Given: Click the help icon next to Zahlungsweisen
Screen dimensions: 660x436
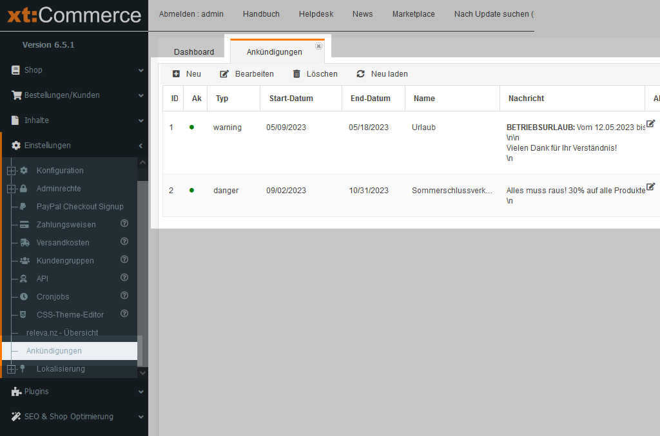Looking at the screenshot, I should click(x=124, y=224).
